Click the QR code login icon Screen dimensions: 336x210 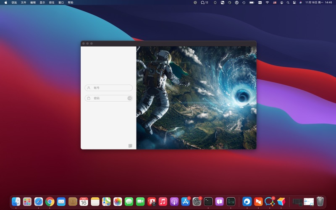tap(130, 146)
